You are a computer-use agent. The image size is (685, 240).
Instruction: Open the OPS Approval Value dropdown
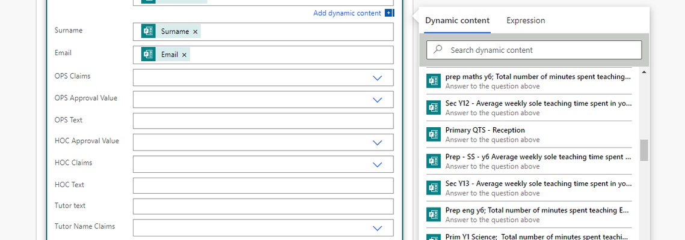pos(377,100)
